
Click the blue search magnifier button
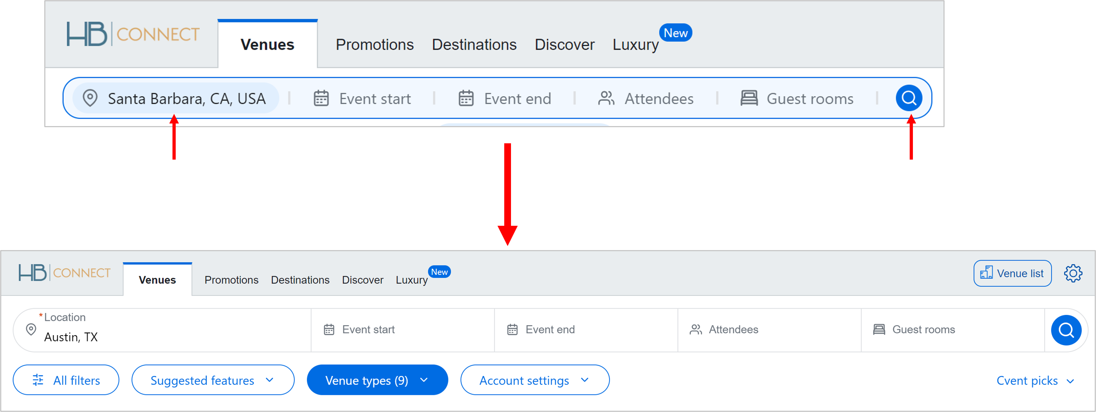[909, 98]
